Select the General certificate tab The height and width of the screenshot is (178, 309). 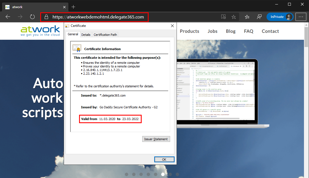[x=73, y=34]
